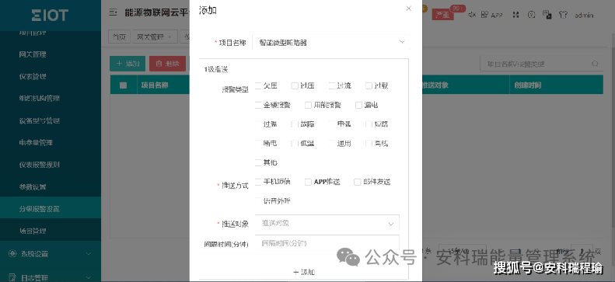Screen dimensions: 615x282
Task: Open the 项目名称 dropdown in dialog
Action: (x=331, y=42)
